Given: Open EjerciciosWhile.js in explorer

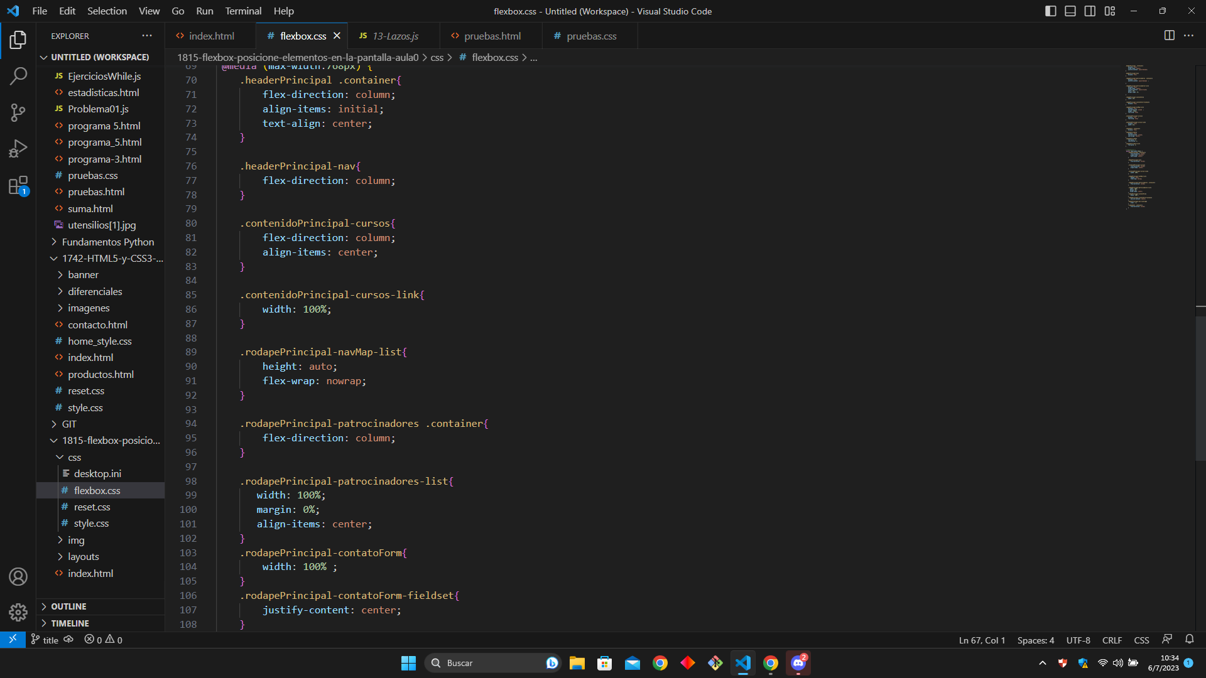Looking at the screenshot, I should [100, 76].
